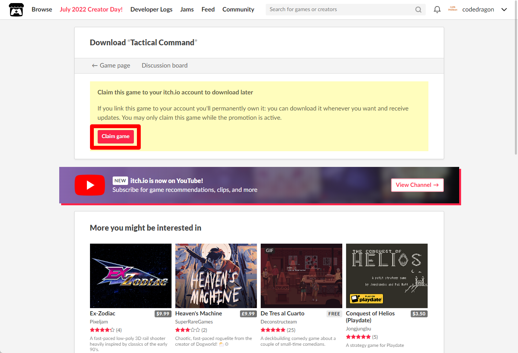Open the SuperRareGames creator page
Screen dimensions: 518x353
[194, 322]
